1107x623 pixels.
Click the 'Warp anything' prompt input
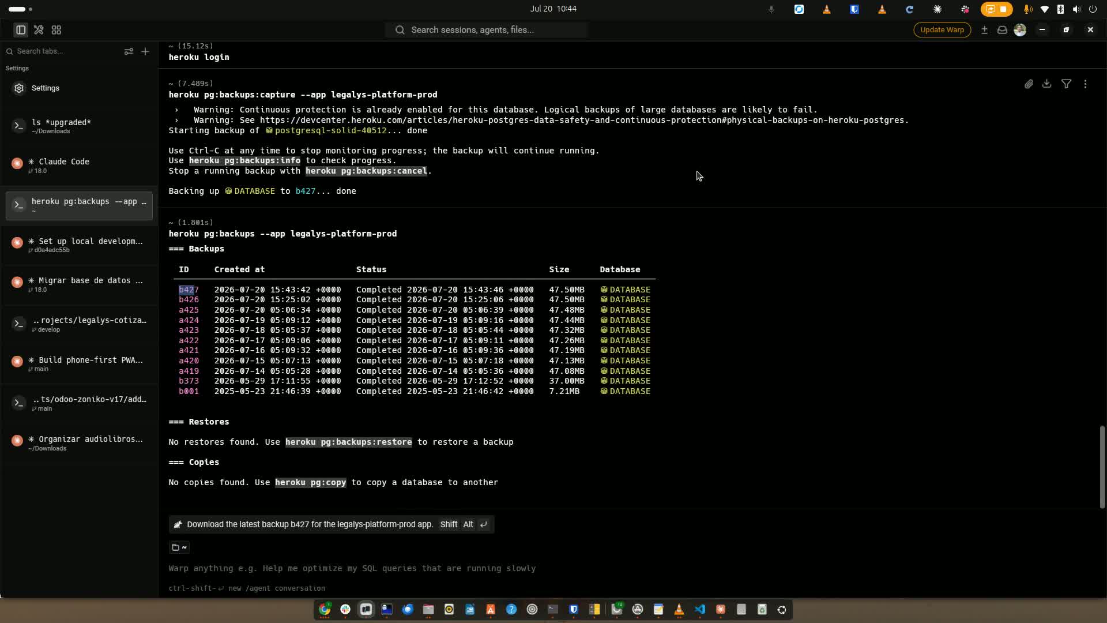coord(352,568)
